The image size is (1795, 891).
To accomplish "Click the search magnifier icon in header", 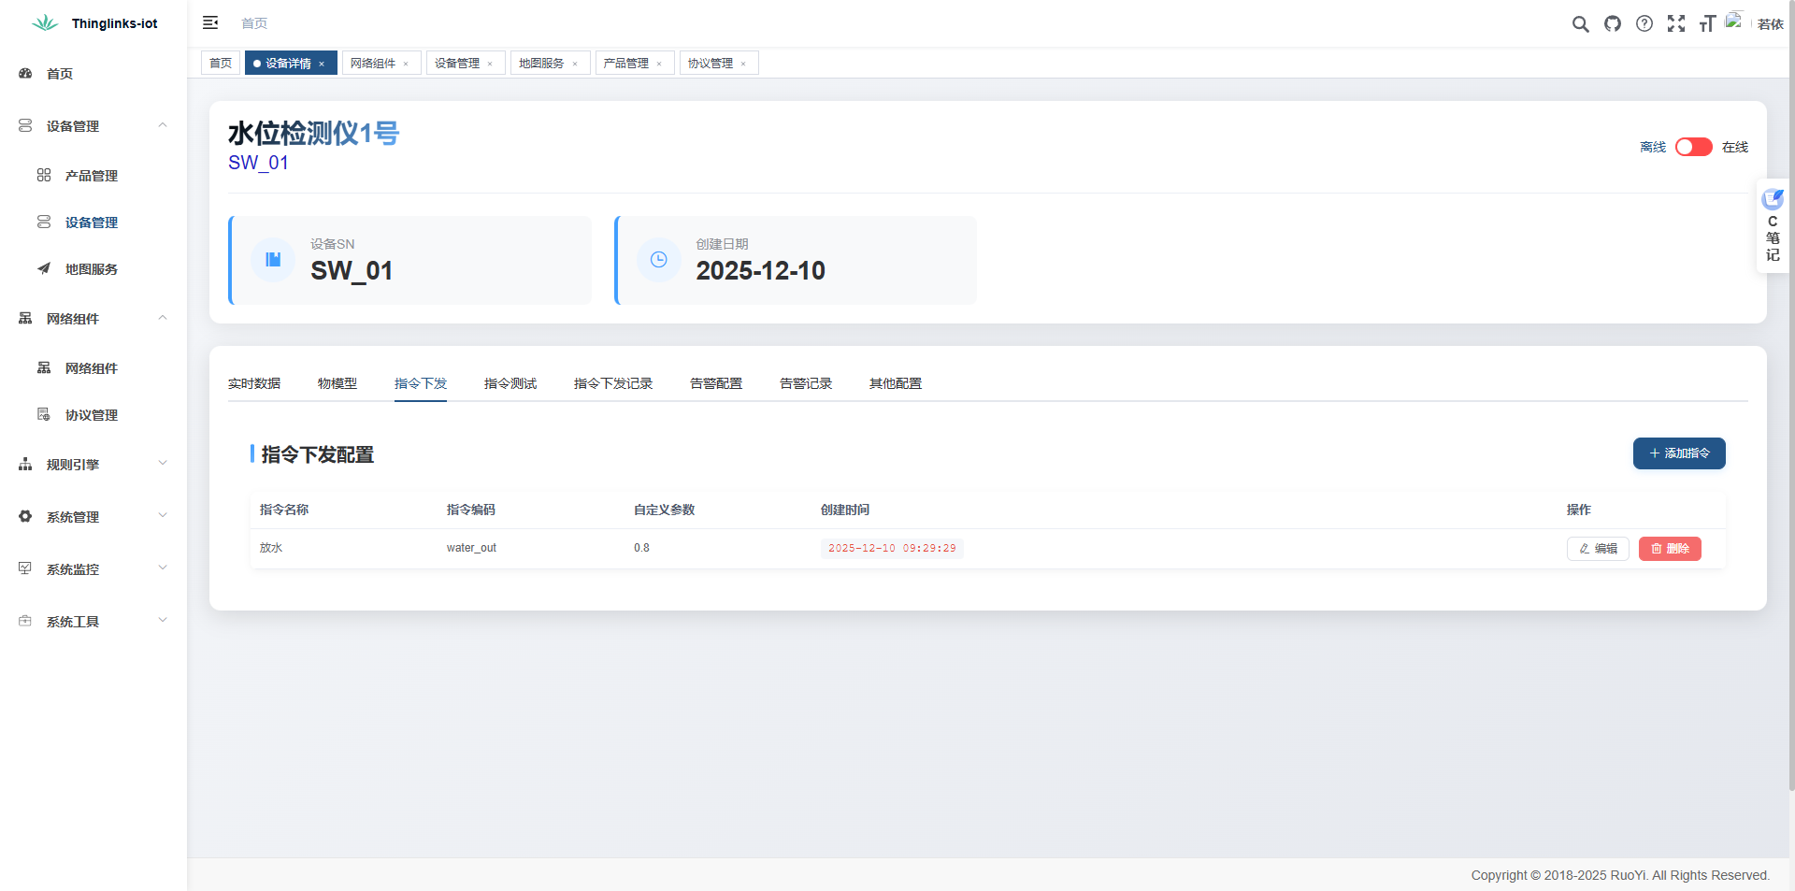I will point(1580,24).
